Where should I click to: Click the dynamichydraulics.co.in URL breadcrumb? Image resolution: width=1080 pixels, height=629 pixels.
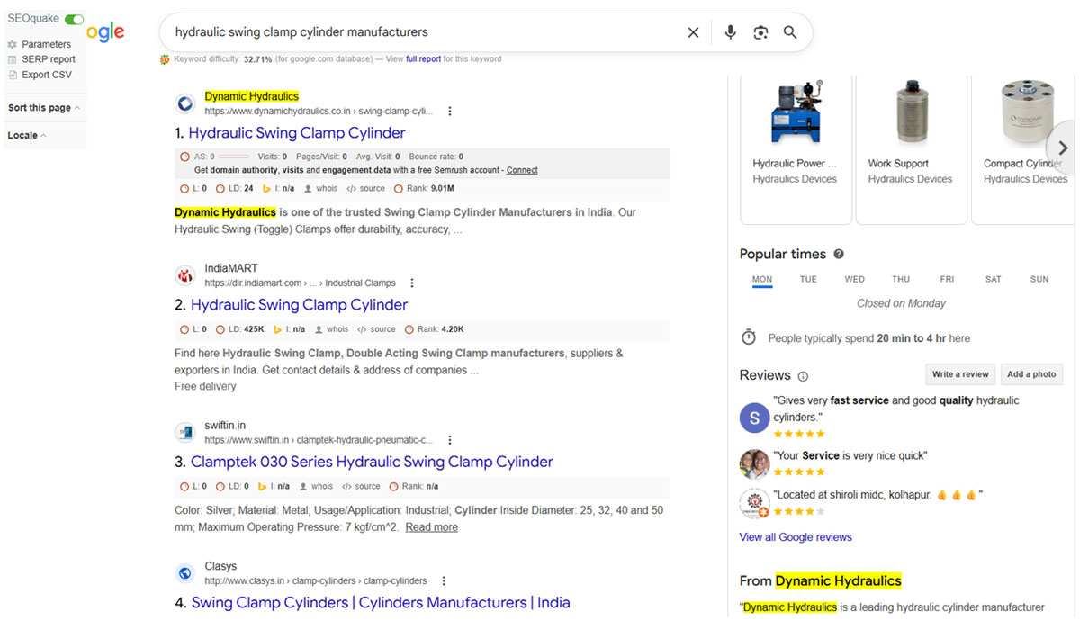[319, 112]
